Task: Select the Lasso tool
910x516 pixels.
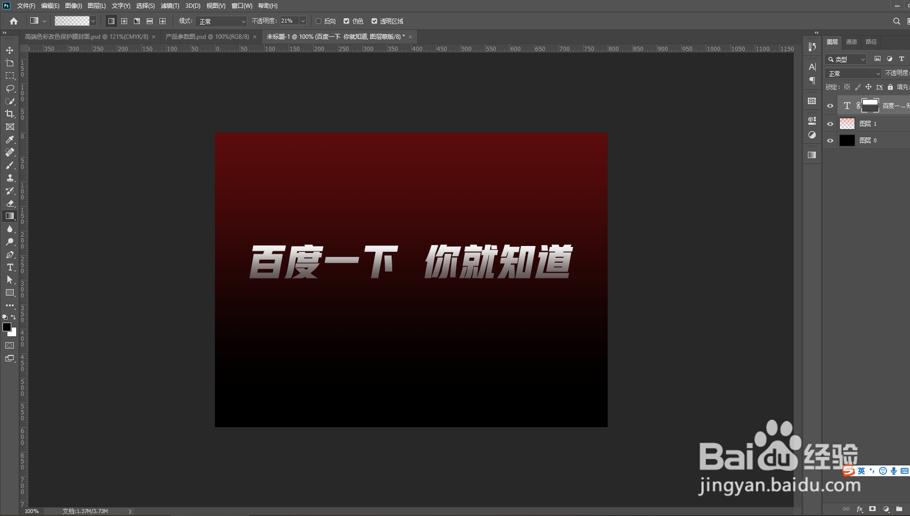Action: point(9,88)
